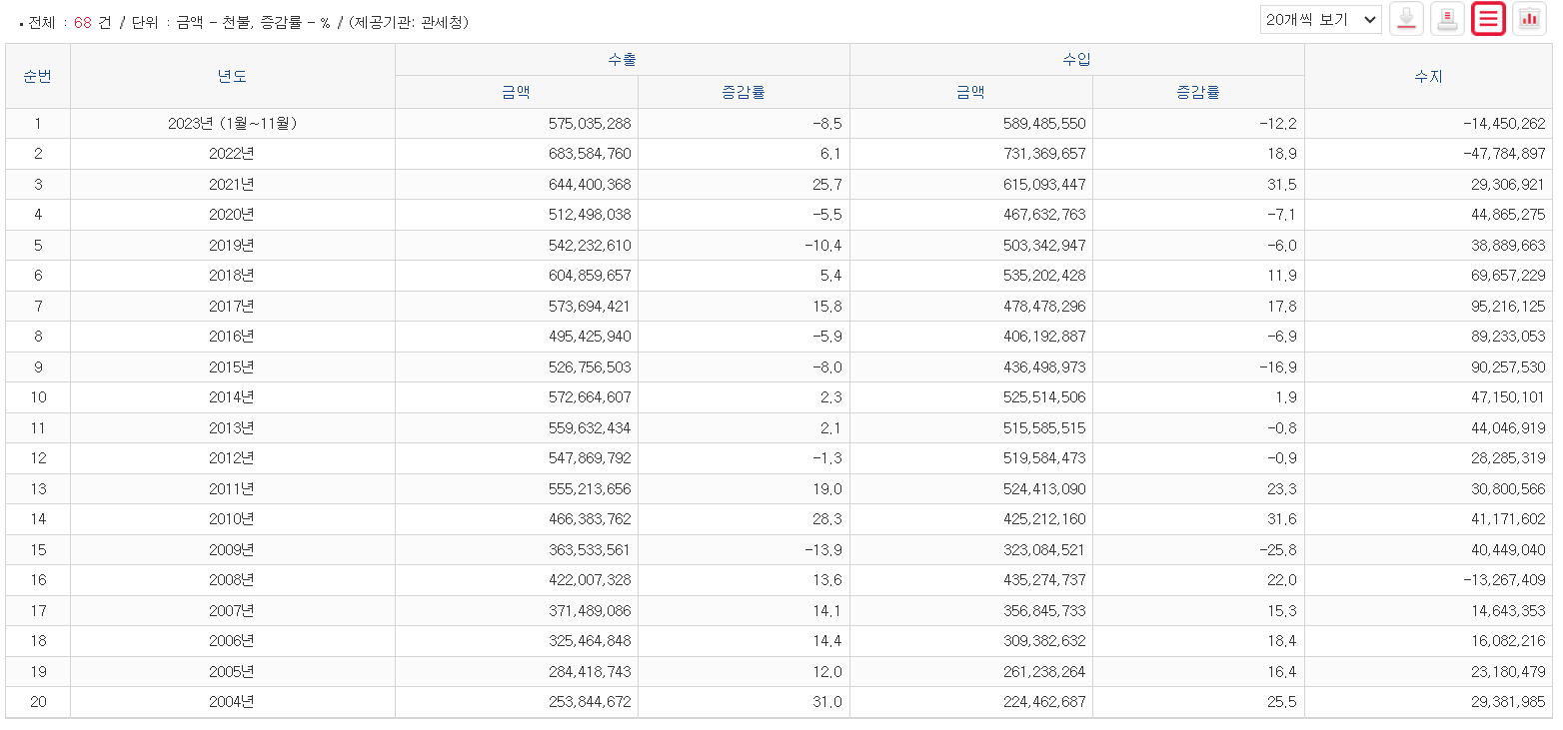Select the 수출 group header
1563x730 pixels.
click(622, 60)
